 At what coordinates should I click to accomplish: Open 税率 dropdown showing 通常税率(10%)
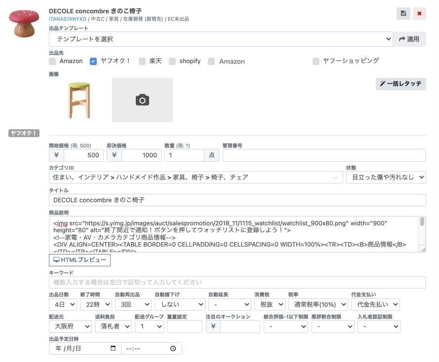click(x=318, y=304)
